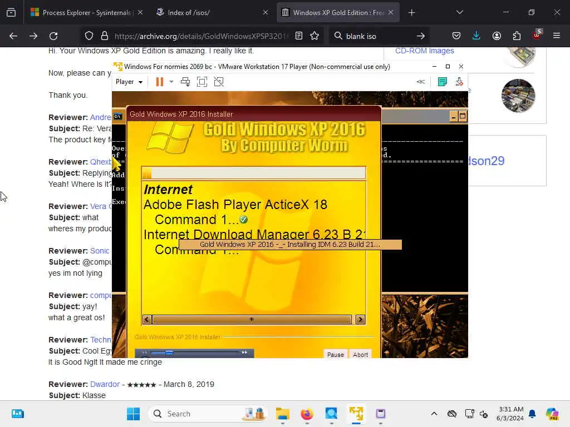Image resolution: width=570 pixels, height=427 pixels.
Task: Open the Firefox extensions puzzle icon
Action: 517,36
